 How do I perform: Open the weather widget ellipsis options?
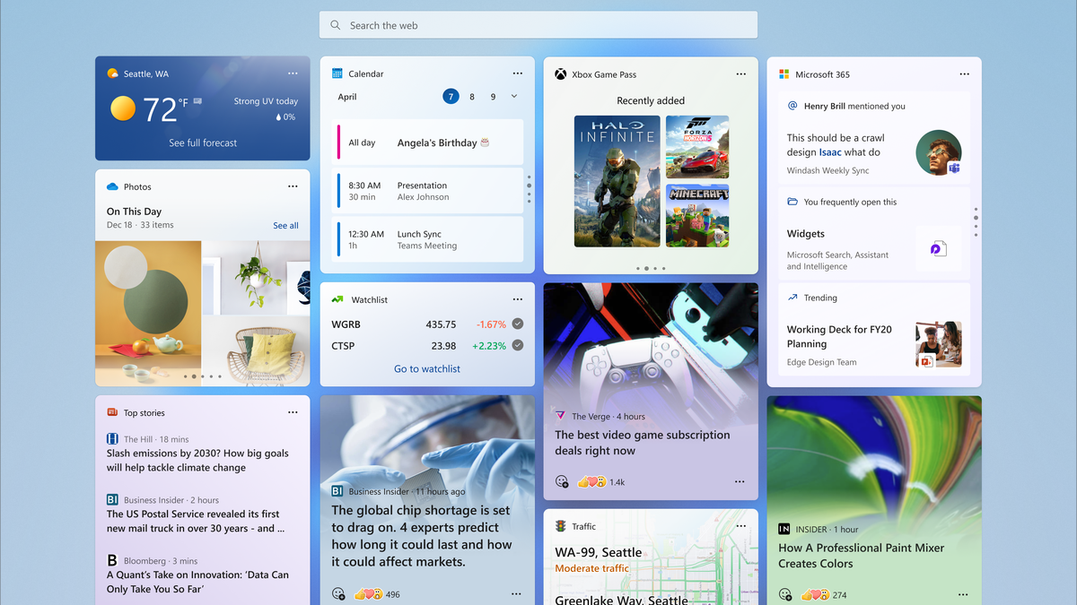tap(293, 73)
